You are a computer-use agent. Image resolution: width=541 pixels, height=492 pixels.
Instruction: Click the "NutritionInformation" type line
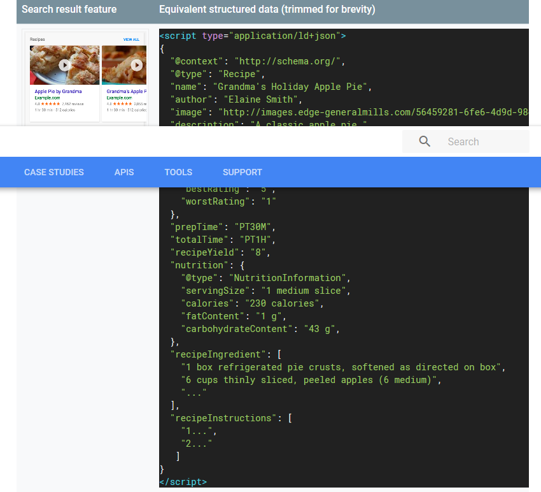click(x=265, y=278)
